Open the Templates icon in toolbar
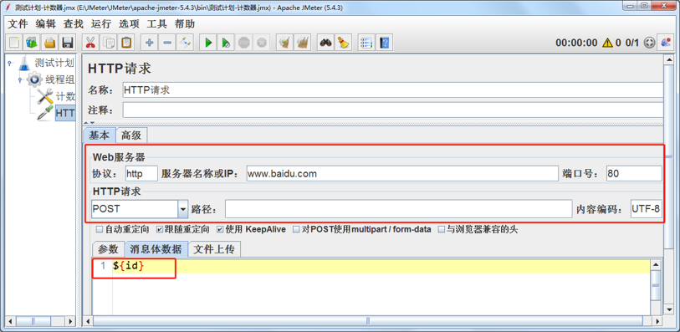Screen dimensions: 680x332 pyautogui.click(x=33, y=43)
